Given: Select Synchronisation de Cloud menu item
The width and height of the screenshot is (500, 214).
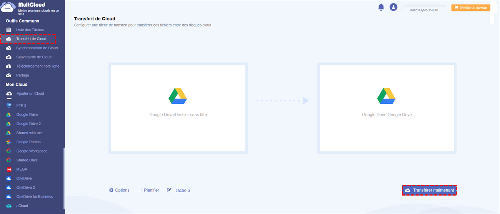Looking at the screenshot, I should pos(37,48).
